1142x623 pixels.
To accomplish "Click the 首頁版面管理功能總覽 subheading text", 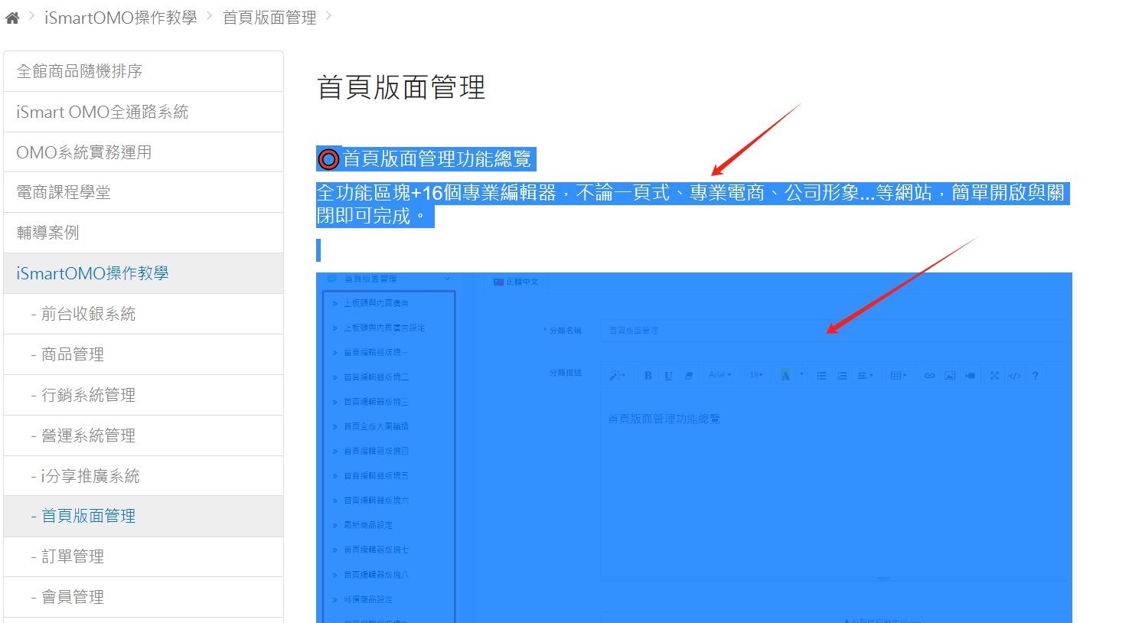I will coord(436,158).
